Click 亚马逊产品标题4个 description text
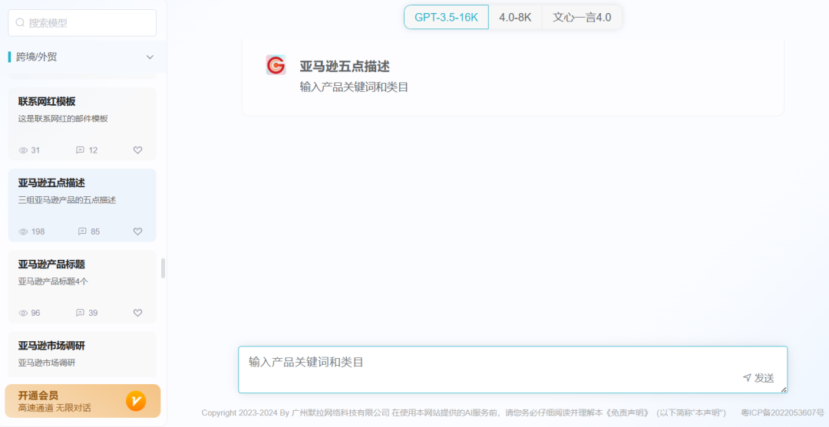Screen dimensions: 829x427 tap(53, 281)
